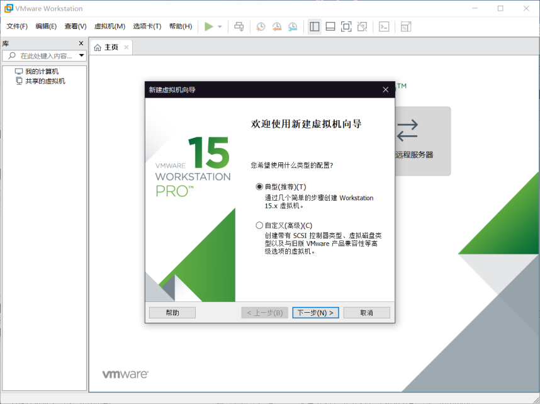Maximize the VMware Workstation window
Screen dimensions: 540x404
click(500, 8)
